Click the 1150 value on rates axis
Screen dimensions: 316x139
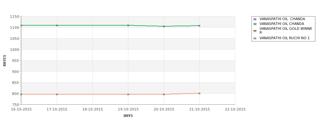pos(15,17)
